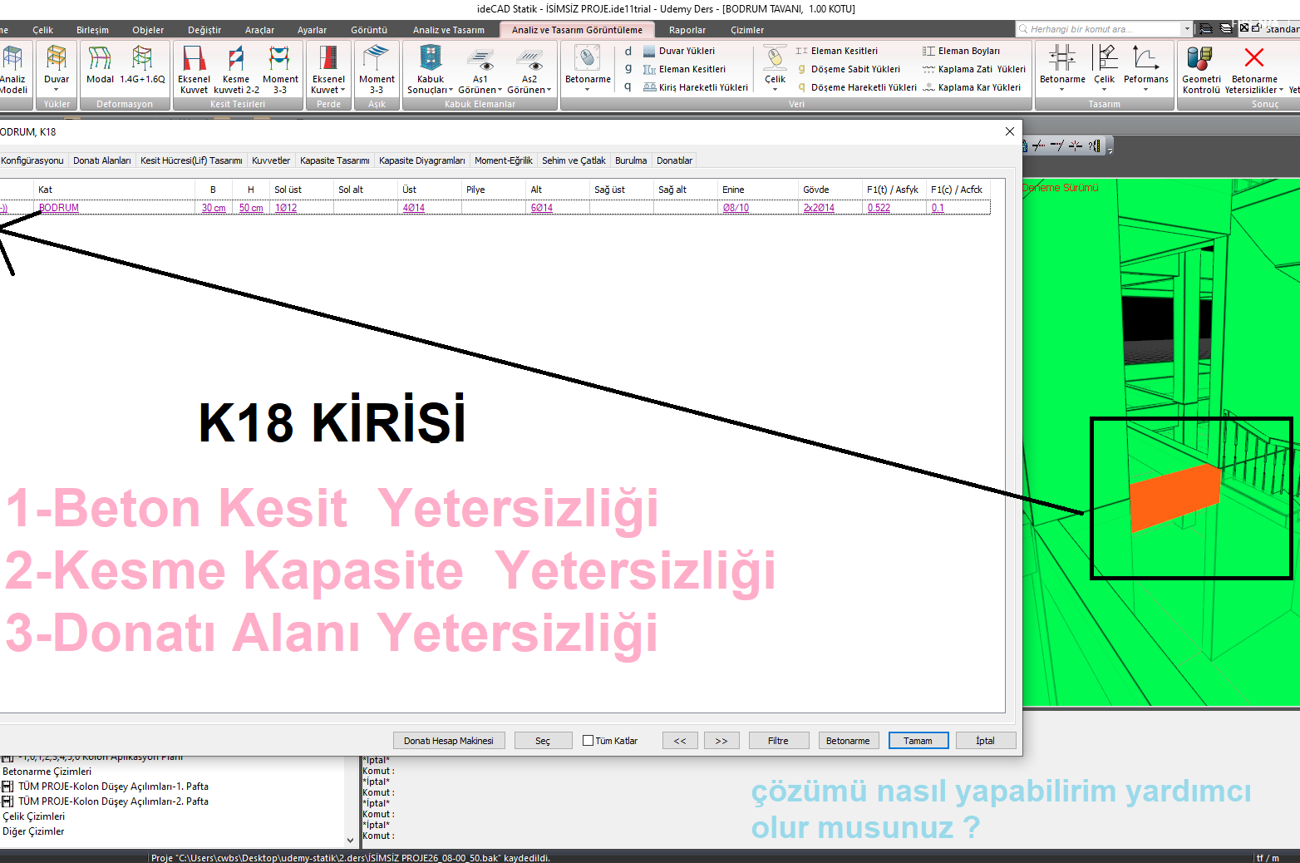Display Moment 3-3 section effects
This screenshot has width=1300, height=863.
[x=280, y=70]
